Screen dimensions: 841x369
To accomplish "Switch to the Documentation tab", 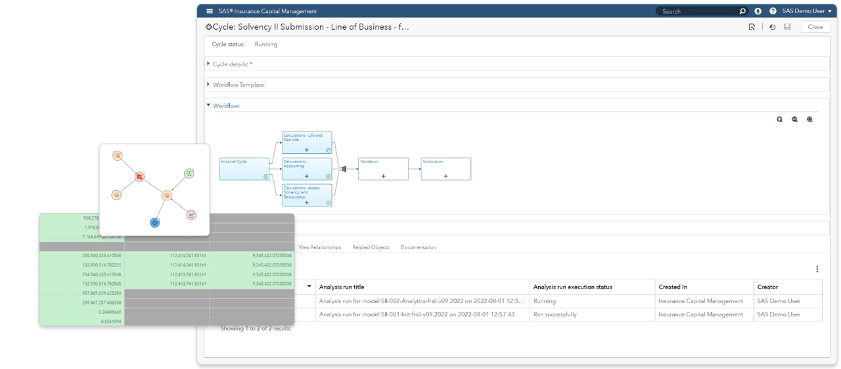I will point(419,247).
